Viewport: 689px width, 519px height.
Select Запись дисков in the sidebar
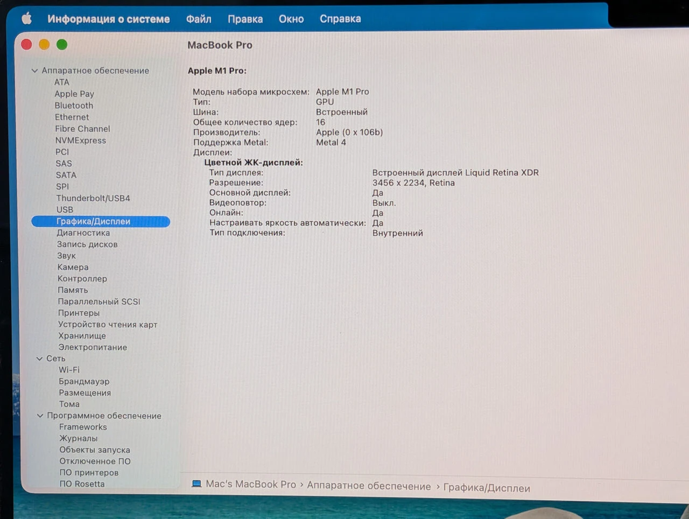tap(87, 244)
